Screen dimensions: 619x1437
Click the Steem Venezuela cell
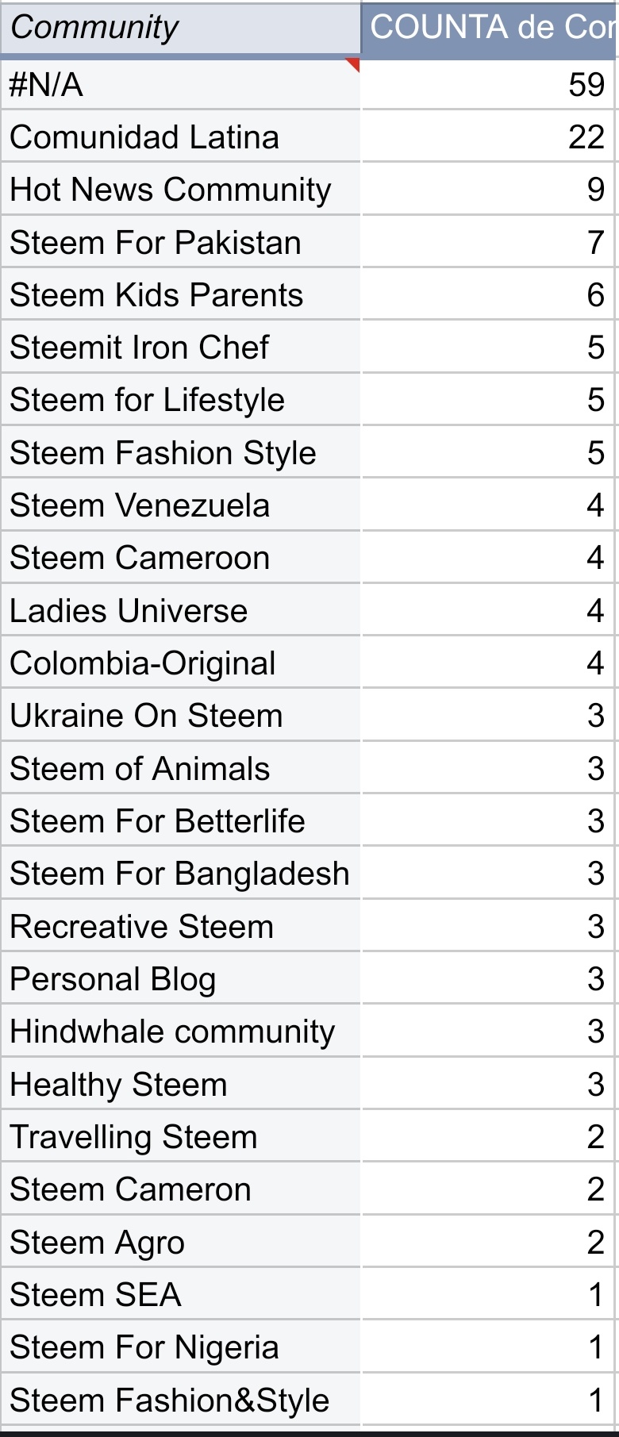(180, 505)
